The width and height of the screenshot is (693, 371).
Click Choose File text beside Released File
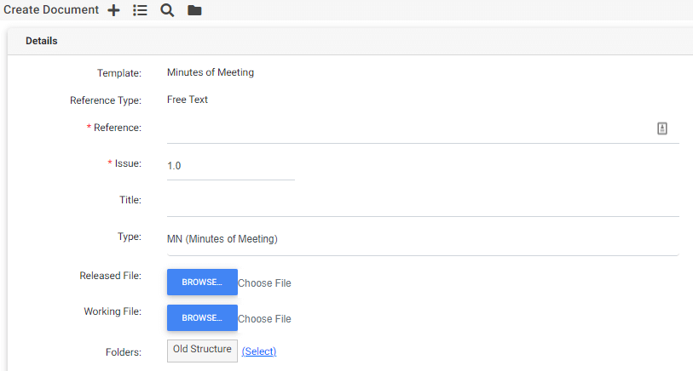click(264, 283)
